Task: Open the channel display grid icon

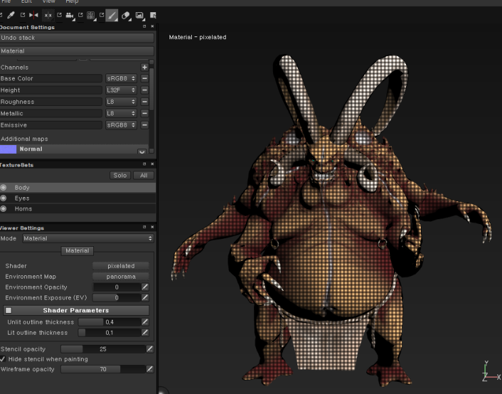Action: (x=91, y=15)
